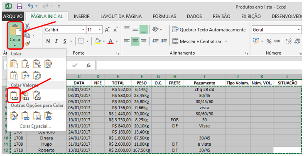Cut selection with the scissors icon

(27, 26)
